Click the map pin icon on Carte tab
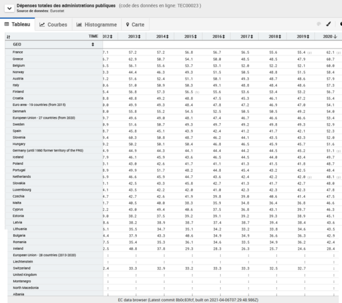 pyautogui.click(x=127, y=25)
